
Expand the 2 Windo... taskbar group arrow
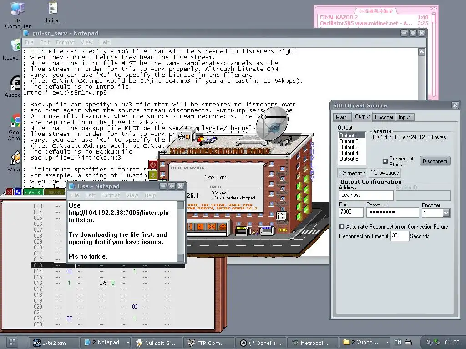tap(387, 343)
